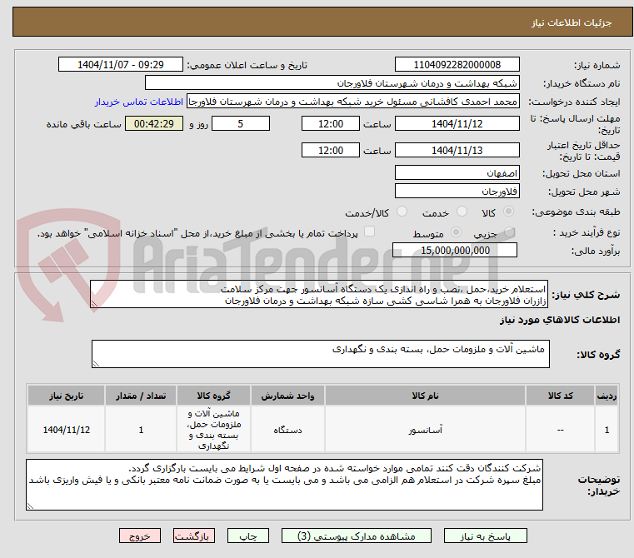Click the آسانسور item name cell
The width and height of the screenshot is (634, 558).
pyautogui.click(x=425, y=430)
